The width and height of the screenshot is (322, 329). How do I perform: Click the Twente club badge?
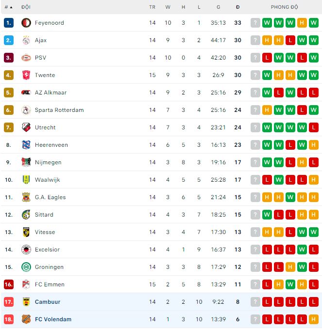[x=26, y=75]
